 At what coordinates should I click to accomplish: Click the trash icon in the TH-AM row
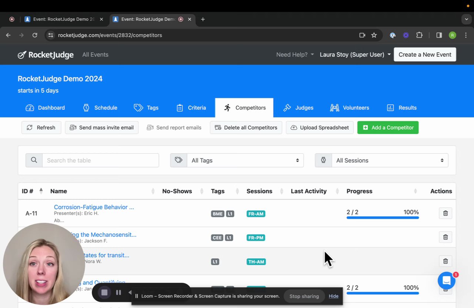point(445,261)
